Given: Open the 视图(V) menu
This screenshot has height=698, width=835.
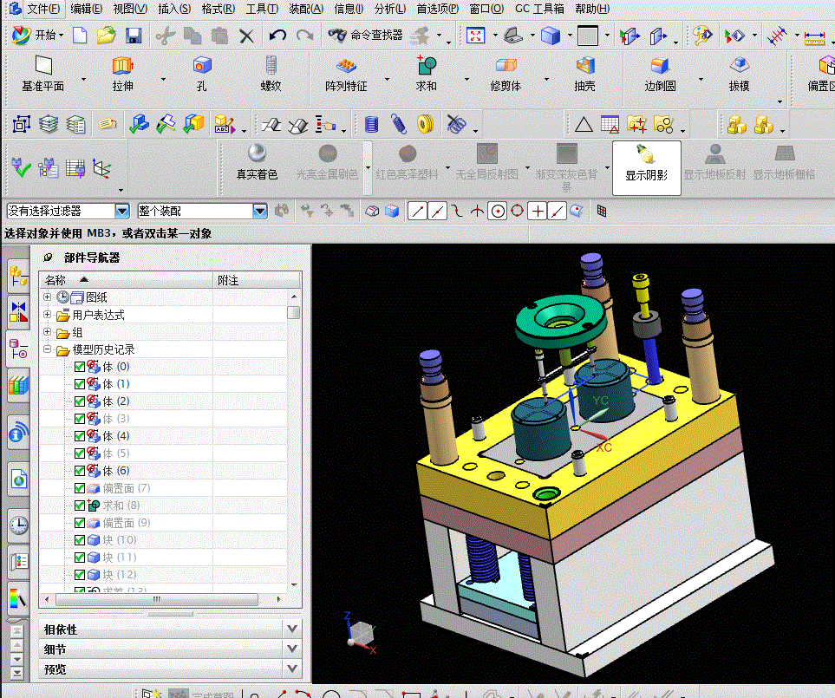Looking at the screenshot, I should pyautogui.click(x=130, y=9).
